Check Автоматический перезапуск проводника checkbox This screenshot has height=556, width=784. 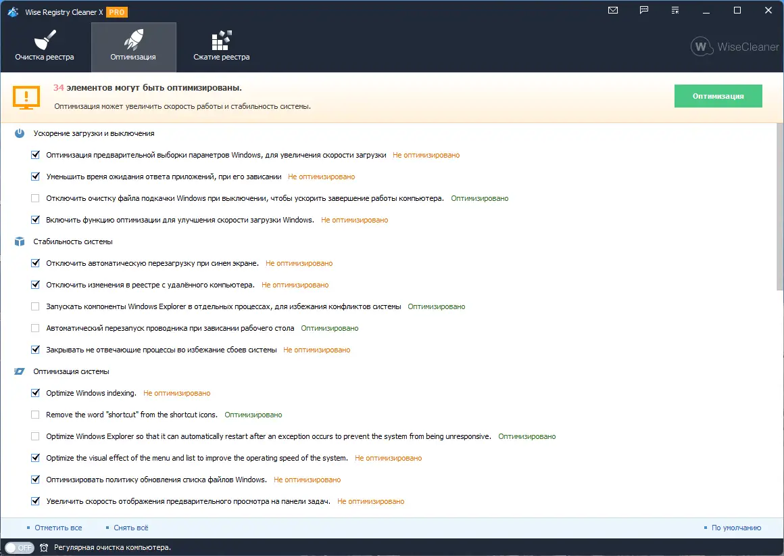[36, 328]
